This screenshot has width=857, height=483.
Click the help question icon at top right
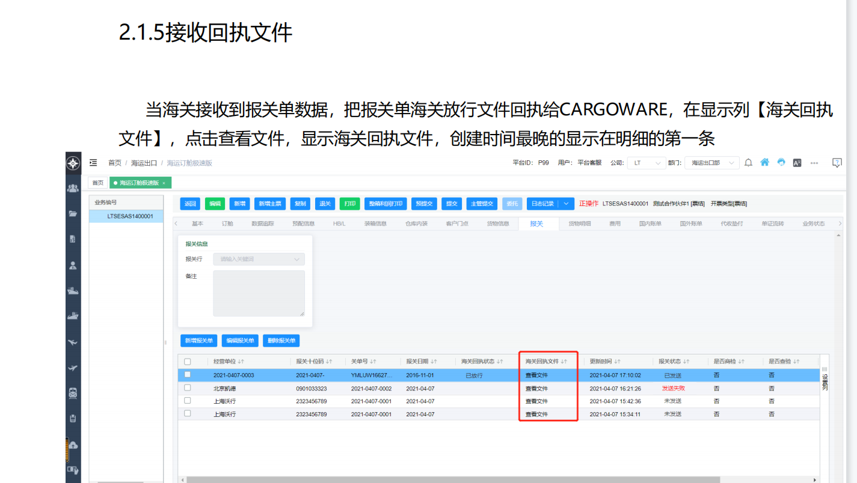coord(837,163)
